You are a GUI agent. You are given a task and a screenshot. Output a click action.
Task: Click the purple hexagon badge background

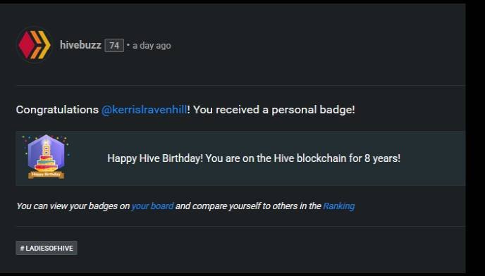[x=46, y=152]
